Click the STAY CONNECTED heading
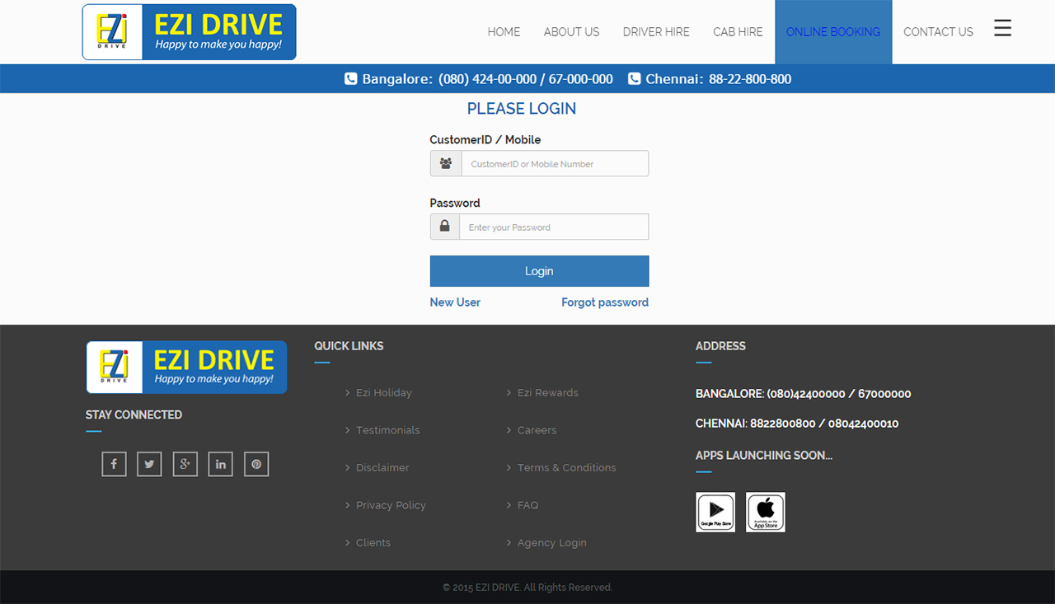The image size is (1055, 604). 134,414
